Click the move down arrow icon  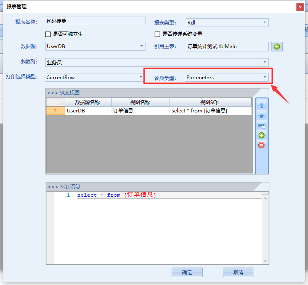click(262, 115)
